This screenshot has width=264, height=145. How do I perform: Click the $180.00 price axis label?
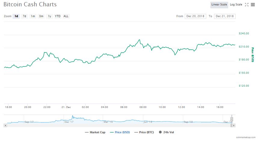coord(244,60)
